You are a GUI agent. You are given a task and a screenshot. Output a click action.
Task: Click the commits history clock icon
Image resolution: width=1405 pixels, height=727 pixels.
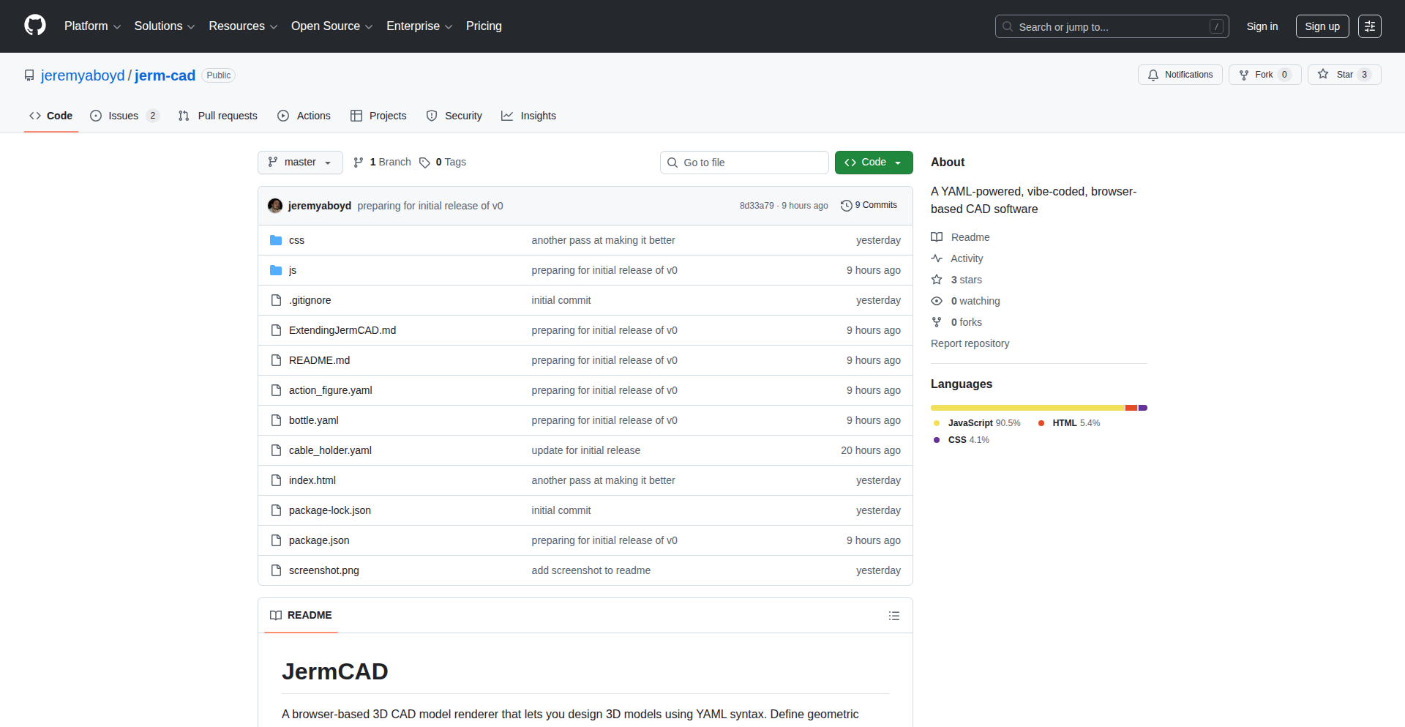pos(847,206)
